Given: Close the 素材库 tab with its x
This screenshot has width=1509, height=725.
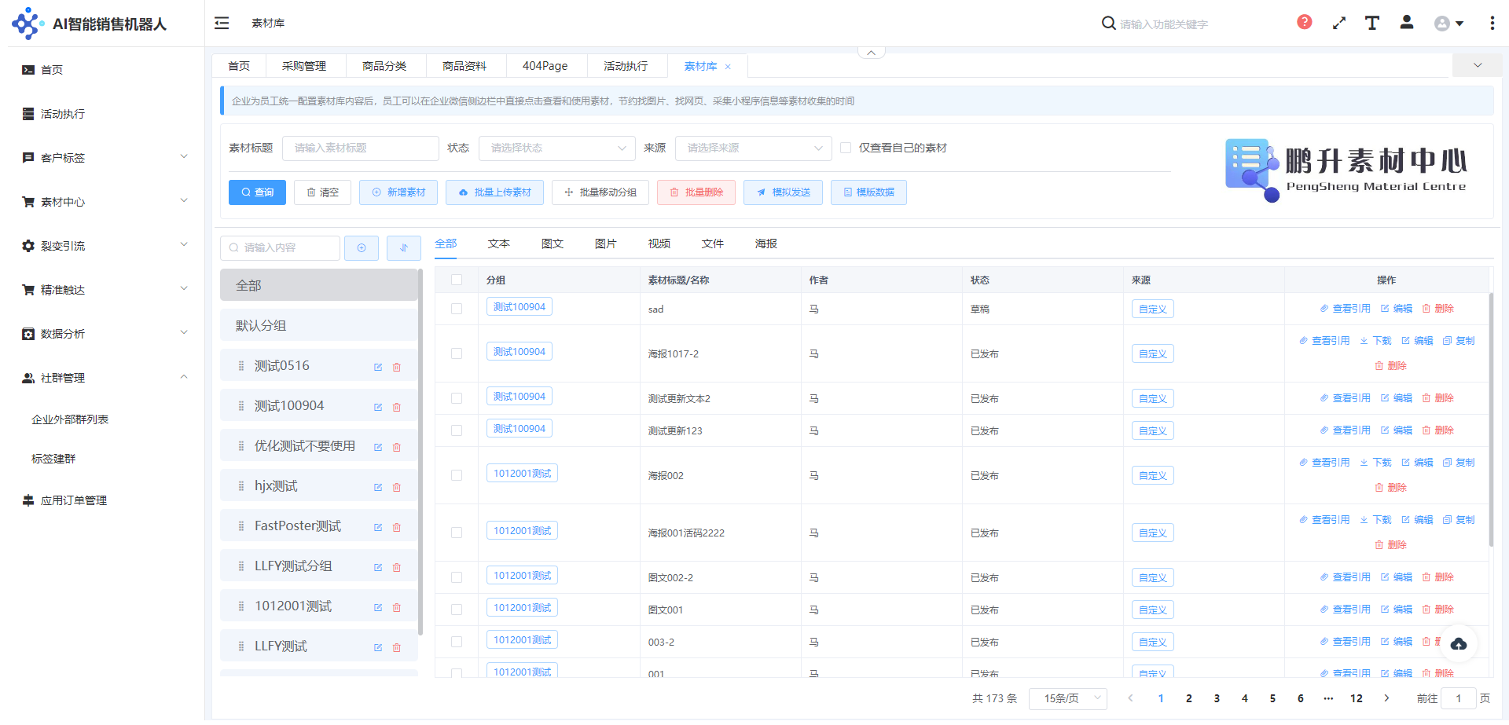Looking at the screenshot, I should (x=728, y=67).
